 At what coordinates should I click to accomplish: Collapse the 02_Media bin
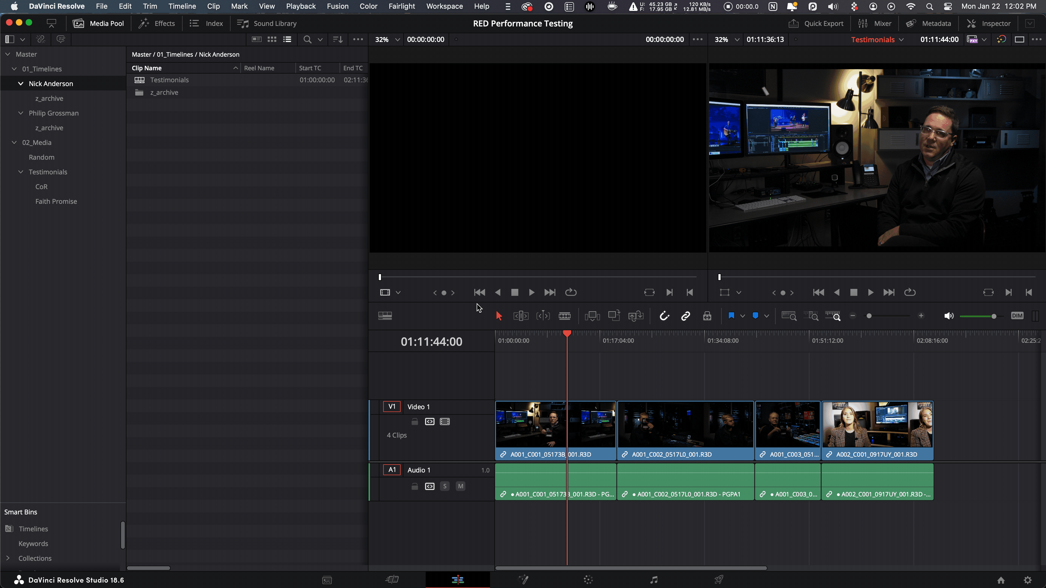tap(14, 143)
